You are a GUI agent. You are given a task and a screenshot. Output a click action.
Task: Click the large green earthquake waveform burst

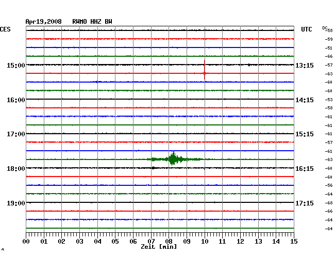(174, 159)
